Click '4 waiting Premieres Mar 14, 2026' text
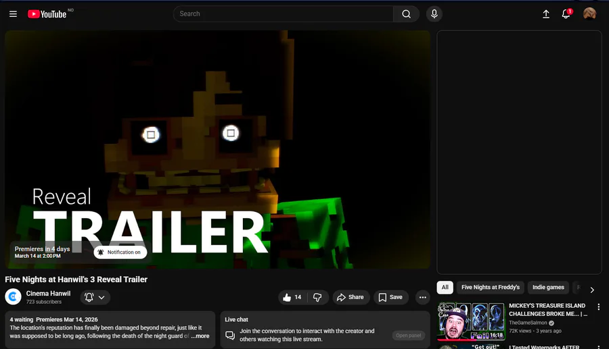609x349 pixels. pyautogui.click(x=53, y=319)
